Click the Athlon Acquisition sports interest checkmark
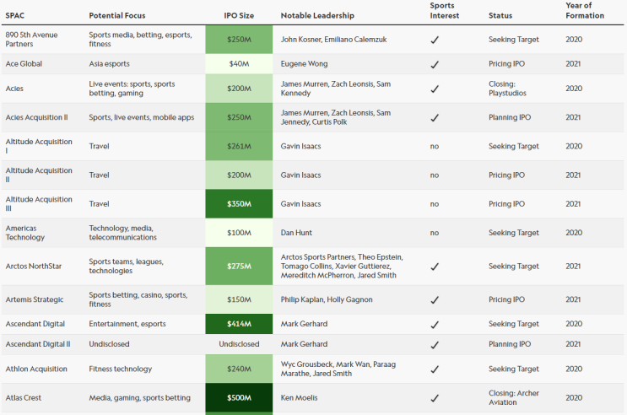 pyautogui.click(x=435, y=369)
